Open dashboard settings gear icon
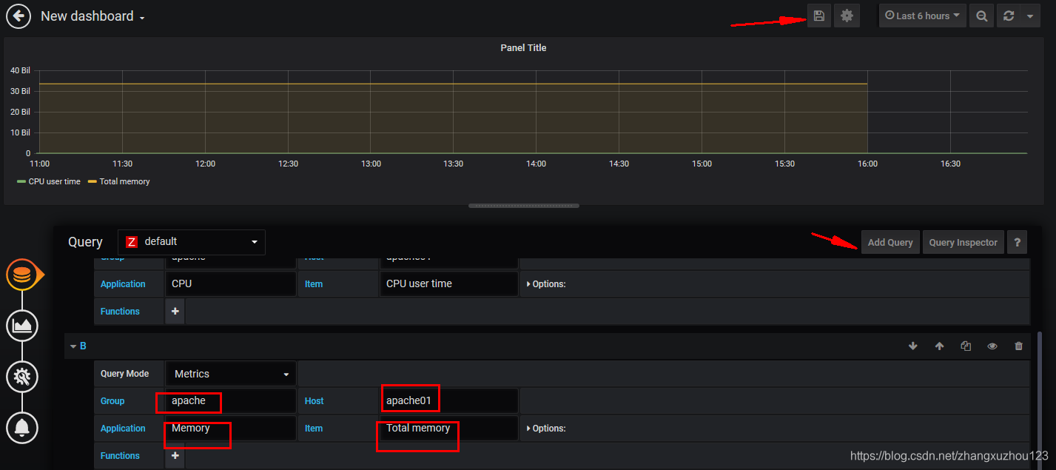Image resolution: width=1056 pixels, height=470 pixels. coord(847,16)
